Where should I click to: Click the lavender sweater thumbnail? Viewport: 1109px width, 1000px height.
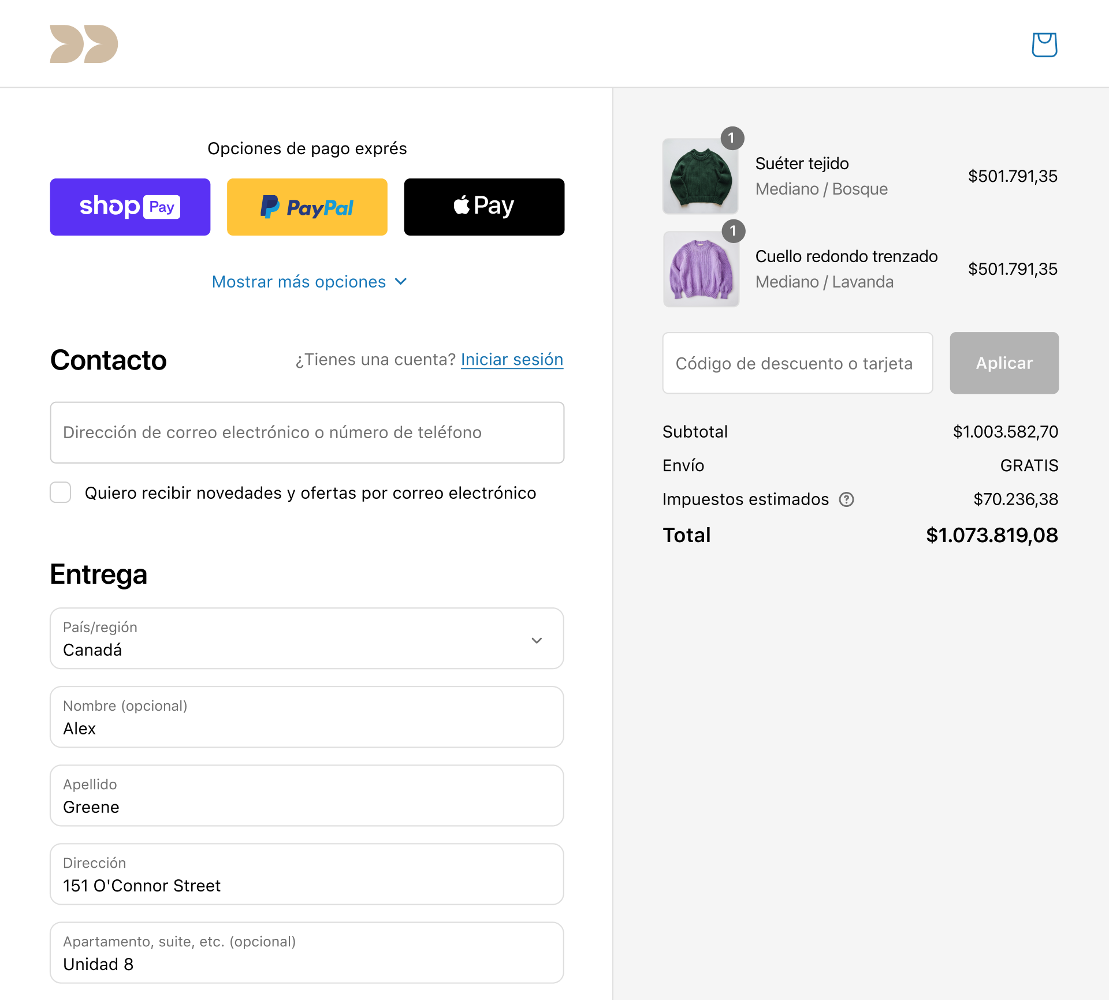point(700,269)
